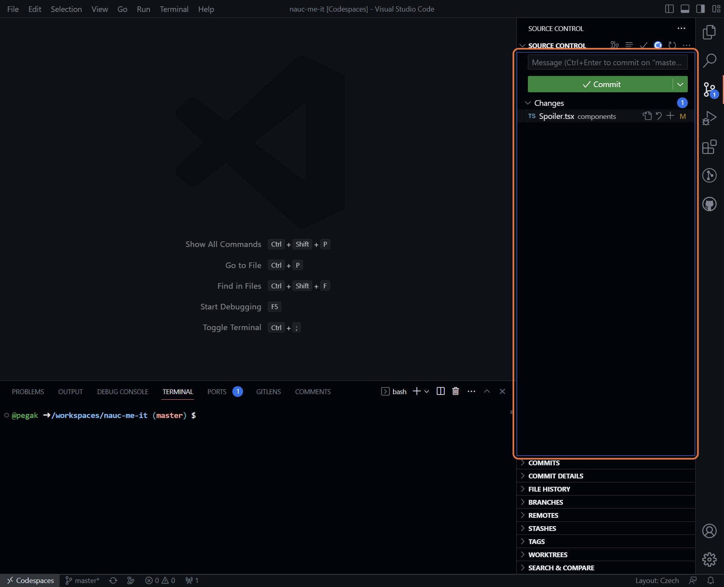Discard changes to Spoiler.tsx
This screenshot has width=724, height=587.
coord(659,116)
